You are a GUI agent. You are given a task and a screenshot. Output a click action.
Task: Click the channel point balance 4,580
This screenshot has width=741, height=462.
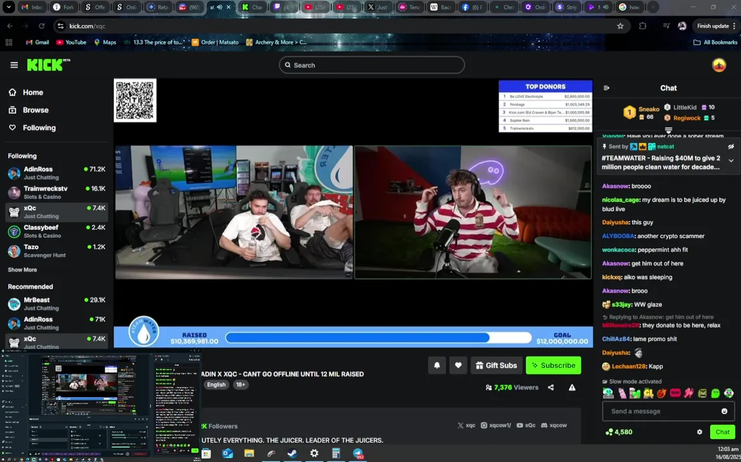tap(619, 432)
